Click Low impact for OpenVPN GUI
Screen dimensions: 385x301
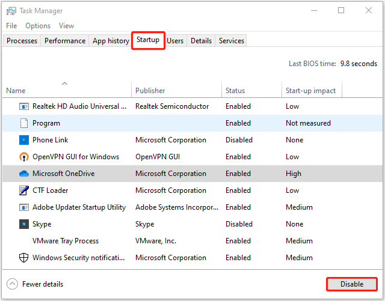[x=292, y=157]
